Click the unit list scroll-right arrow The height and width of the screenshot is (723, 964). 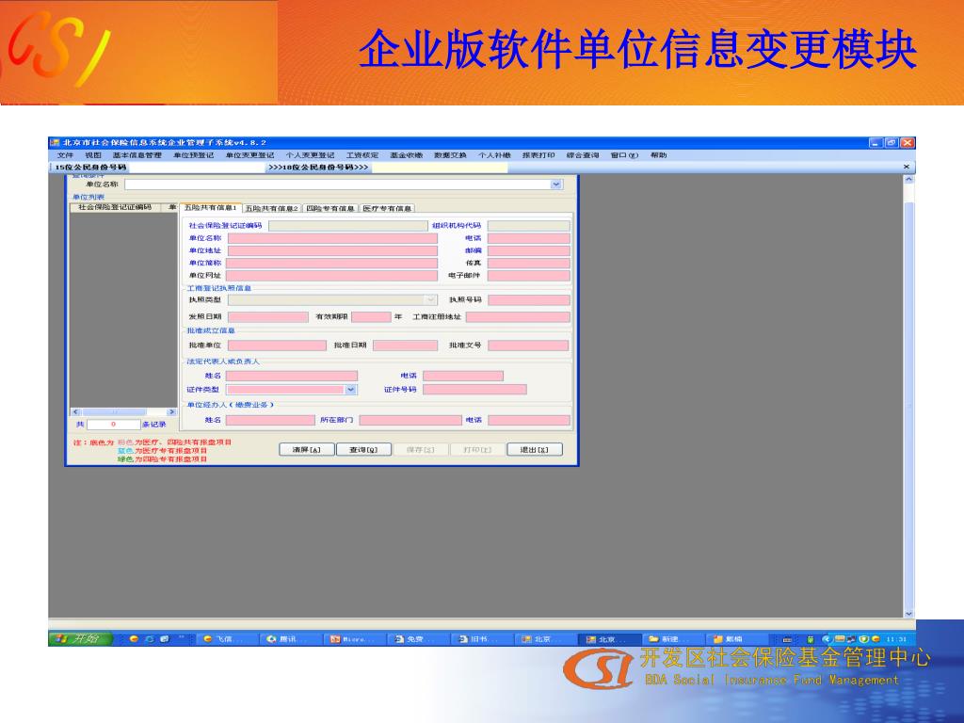pos(171,412)
